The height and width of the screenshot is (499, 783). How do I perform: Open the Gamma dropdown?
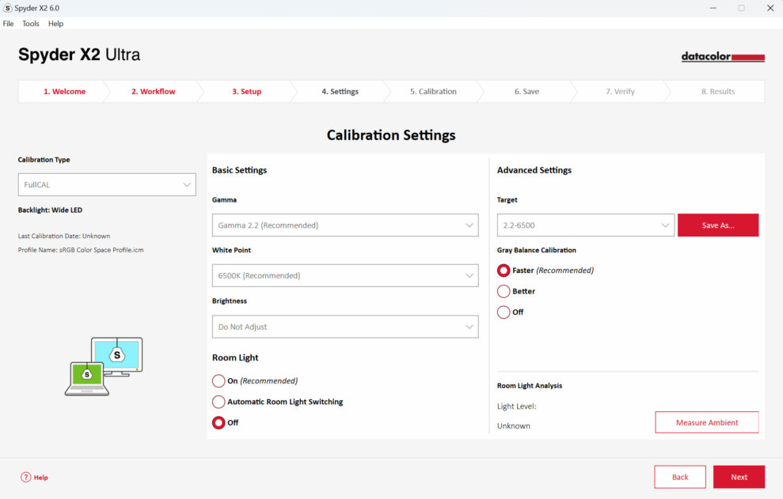[x=345, y=225]
